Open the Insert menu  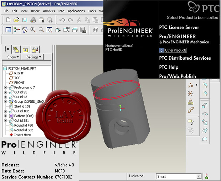pos(35,11)
